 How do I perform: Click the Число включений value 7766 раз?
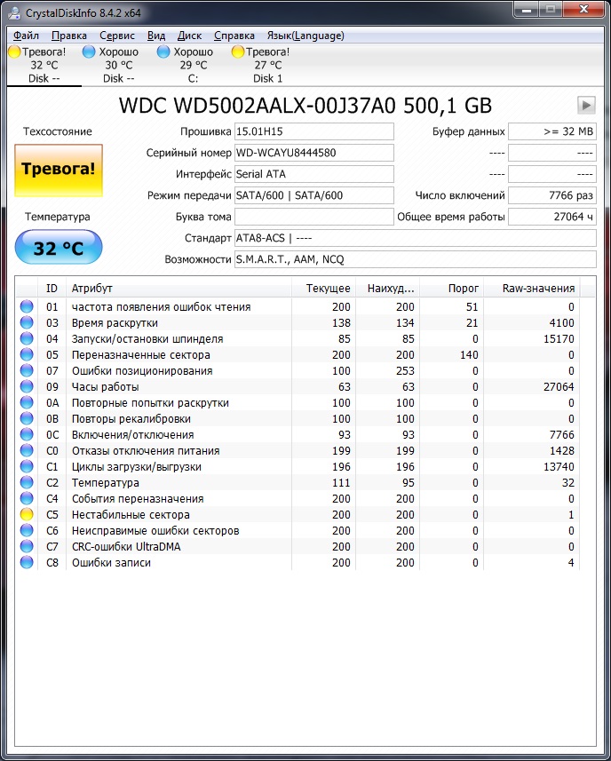(x=552, y=195)
